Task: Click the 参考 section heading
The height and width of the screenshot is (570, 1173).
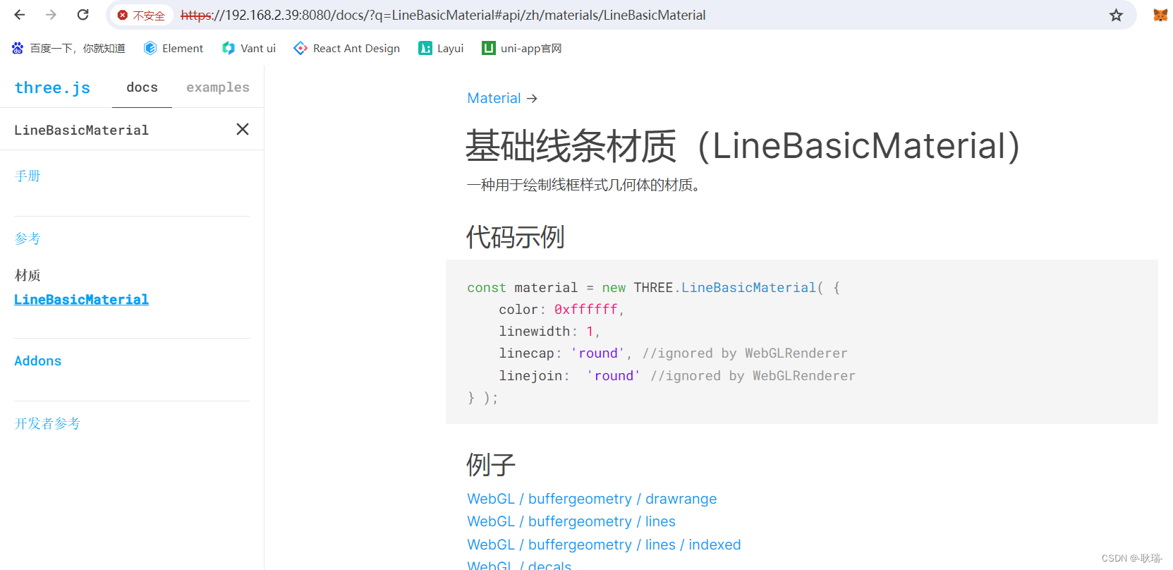Action: click(28, 238)
